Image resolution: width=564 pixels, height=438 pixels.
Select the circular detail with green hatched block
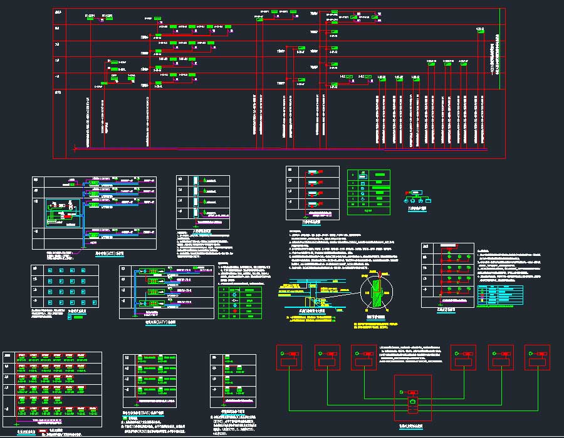point(377,292)
